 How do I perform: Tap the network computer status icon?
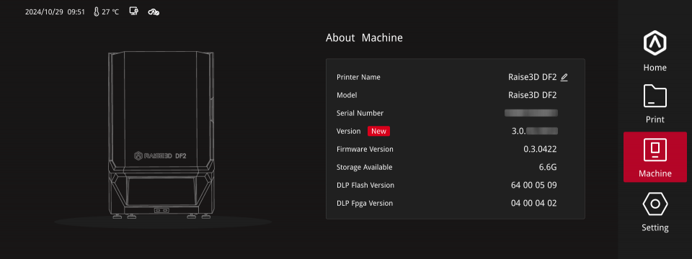click(x=134, y=12)
